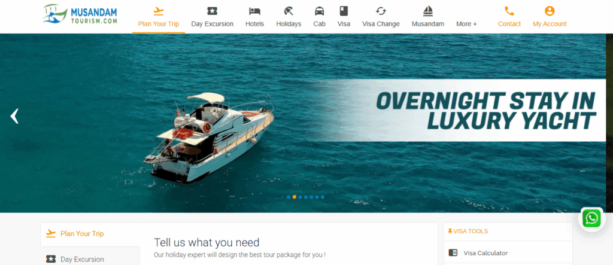Click the Plan Your Trip airplane icon in navbar
This screenshot has height=265, width=613.
click(158, 11)
